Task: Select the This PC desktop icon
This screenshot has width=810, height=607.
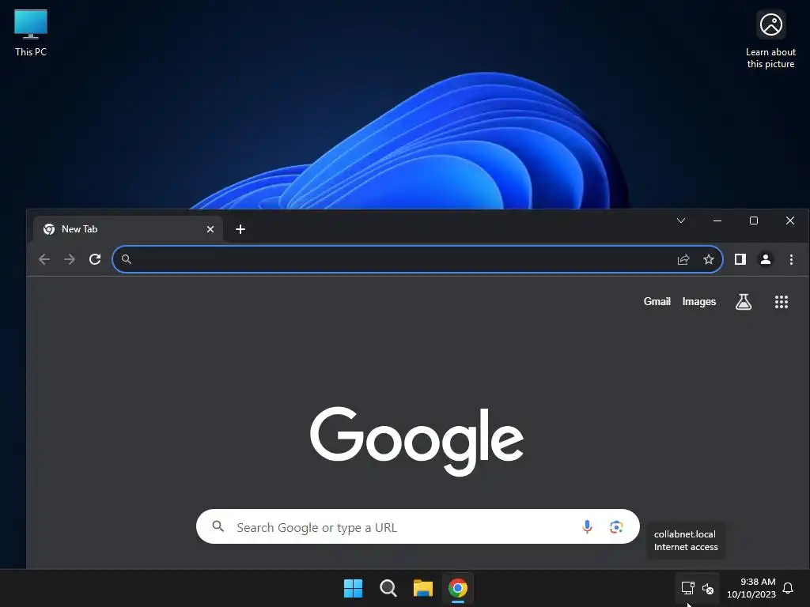Action: pos(31,33)
